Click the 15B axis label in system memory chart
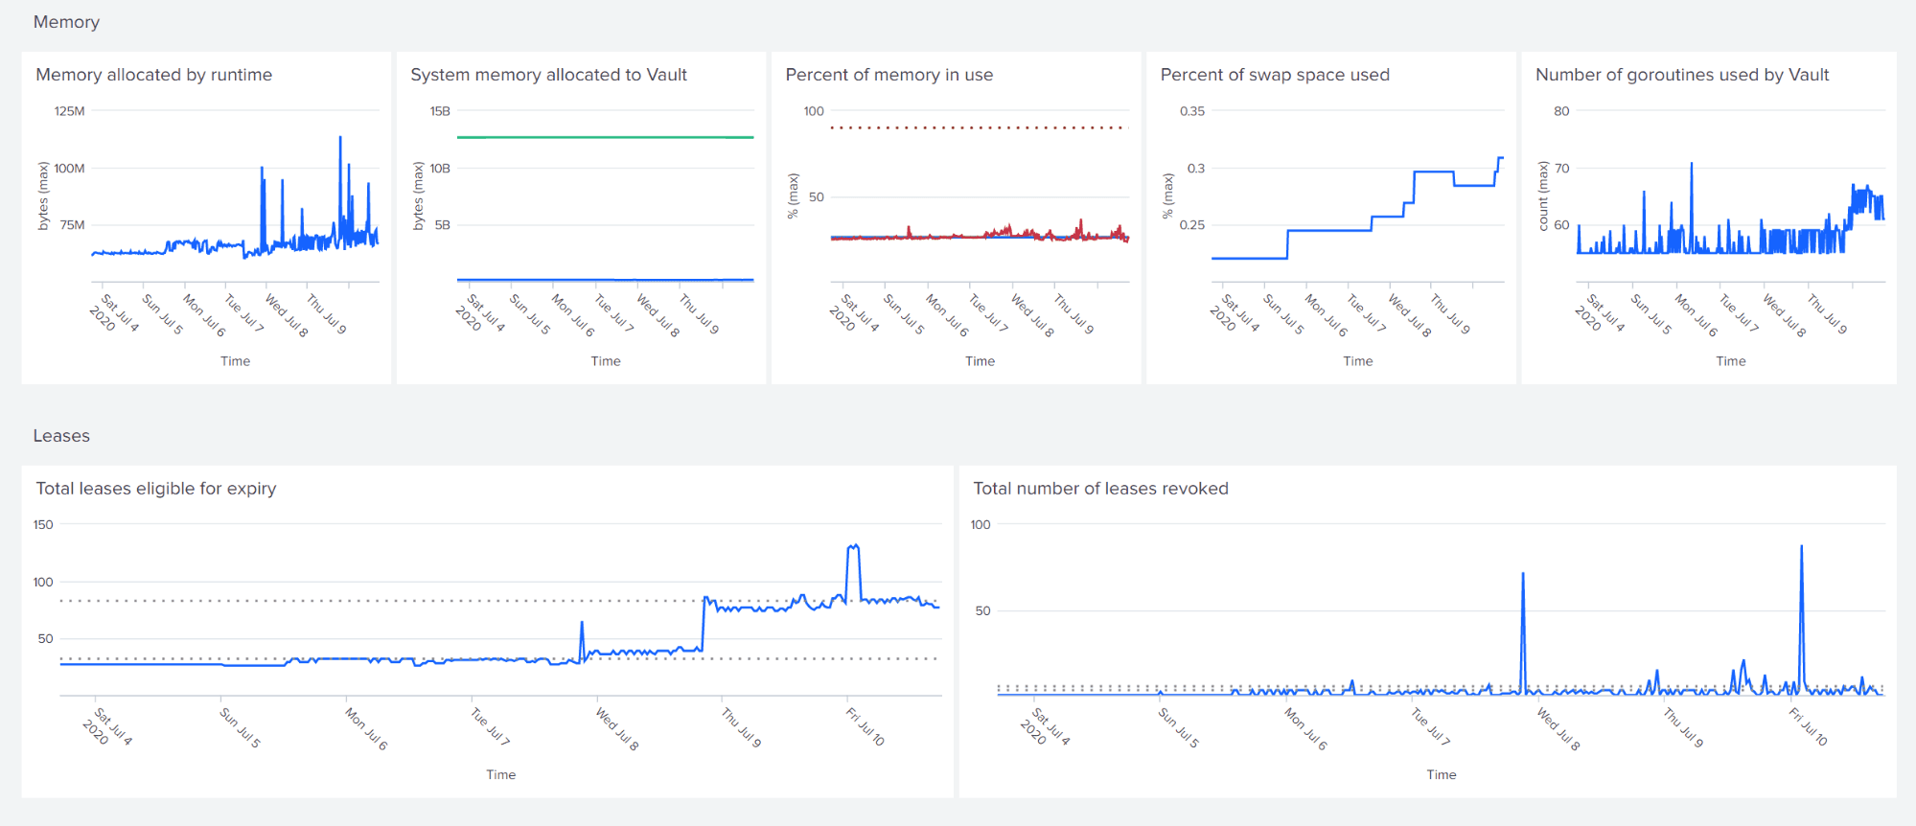This screenshot has width=1916, height=826. pyautogui.click(x=440, y=111)
